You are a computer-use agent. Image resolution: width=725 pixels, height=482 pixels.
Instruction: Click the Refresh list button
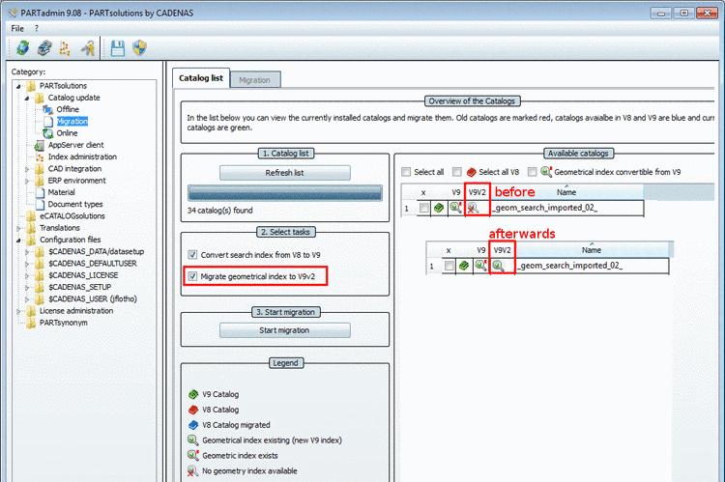285,173
